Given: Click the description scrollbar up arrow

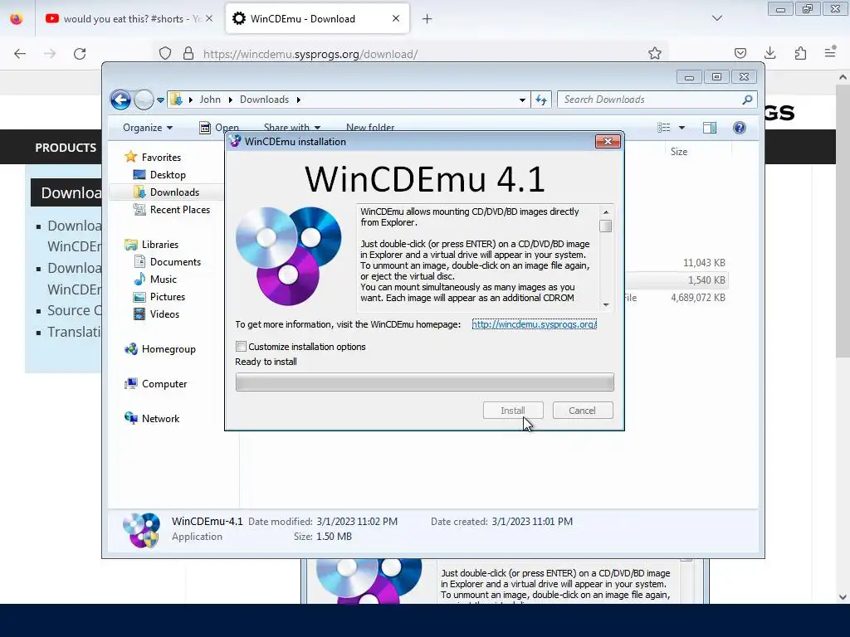Looking at the screenshot, I should [x=606, y=212].
